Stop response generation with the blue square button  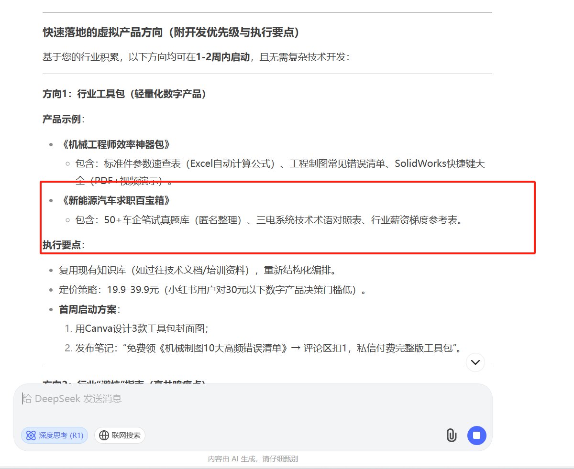coord(476,436)
